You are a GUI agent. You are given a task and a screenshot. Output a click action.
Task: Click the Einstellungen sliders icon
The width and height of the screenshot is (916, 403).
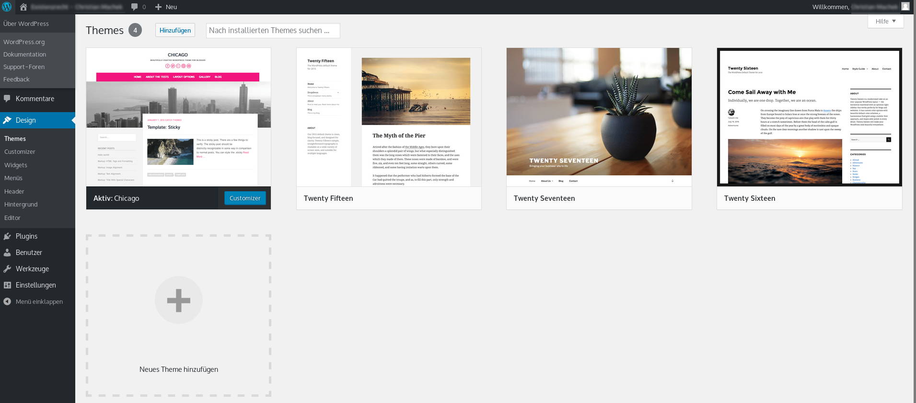[7, 285]
